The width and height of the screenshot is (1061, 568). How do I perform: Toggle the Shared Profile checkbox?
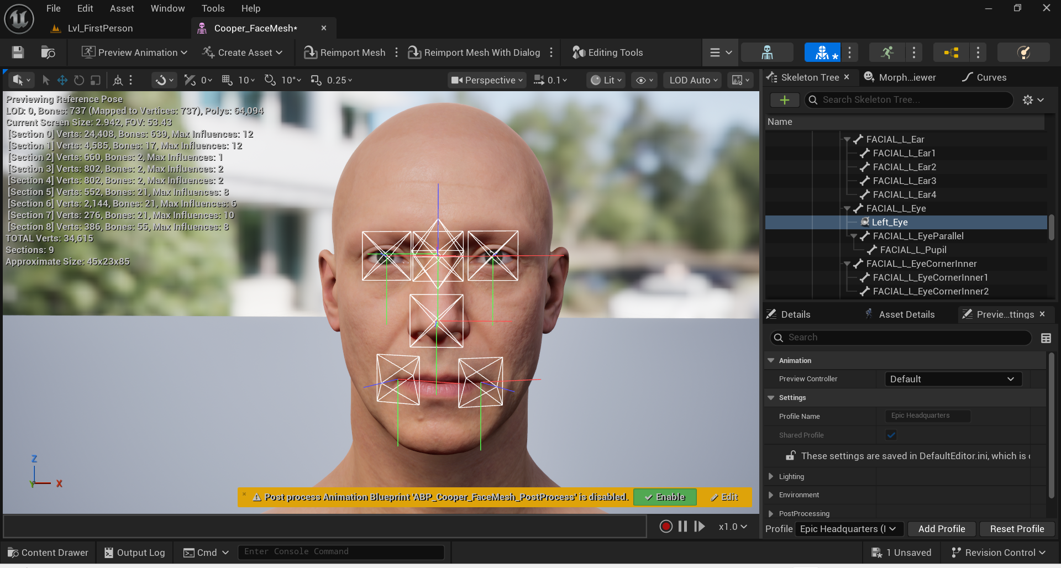[891, 435]
